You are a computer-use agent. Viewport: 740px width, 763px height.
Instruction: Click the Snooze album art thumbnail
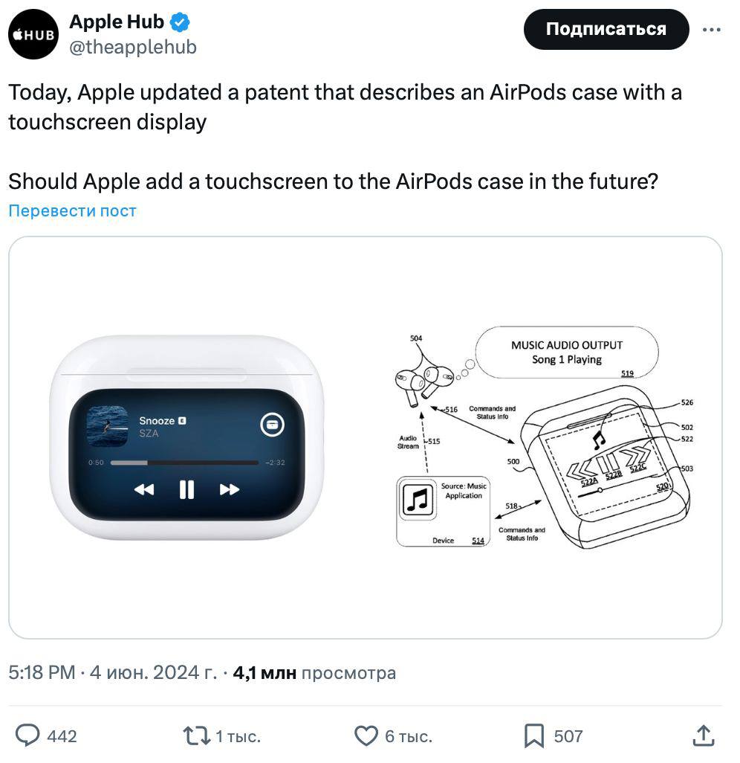click(107, 425)
